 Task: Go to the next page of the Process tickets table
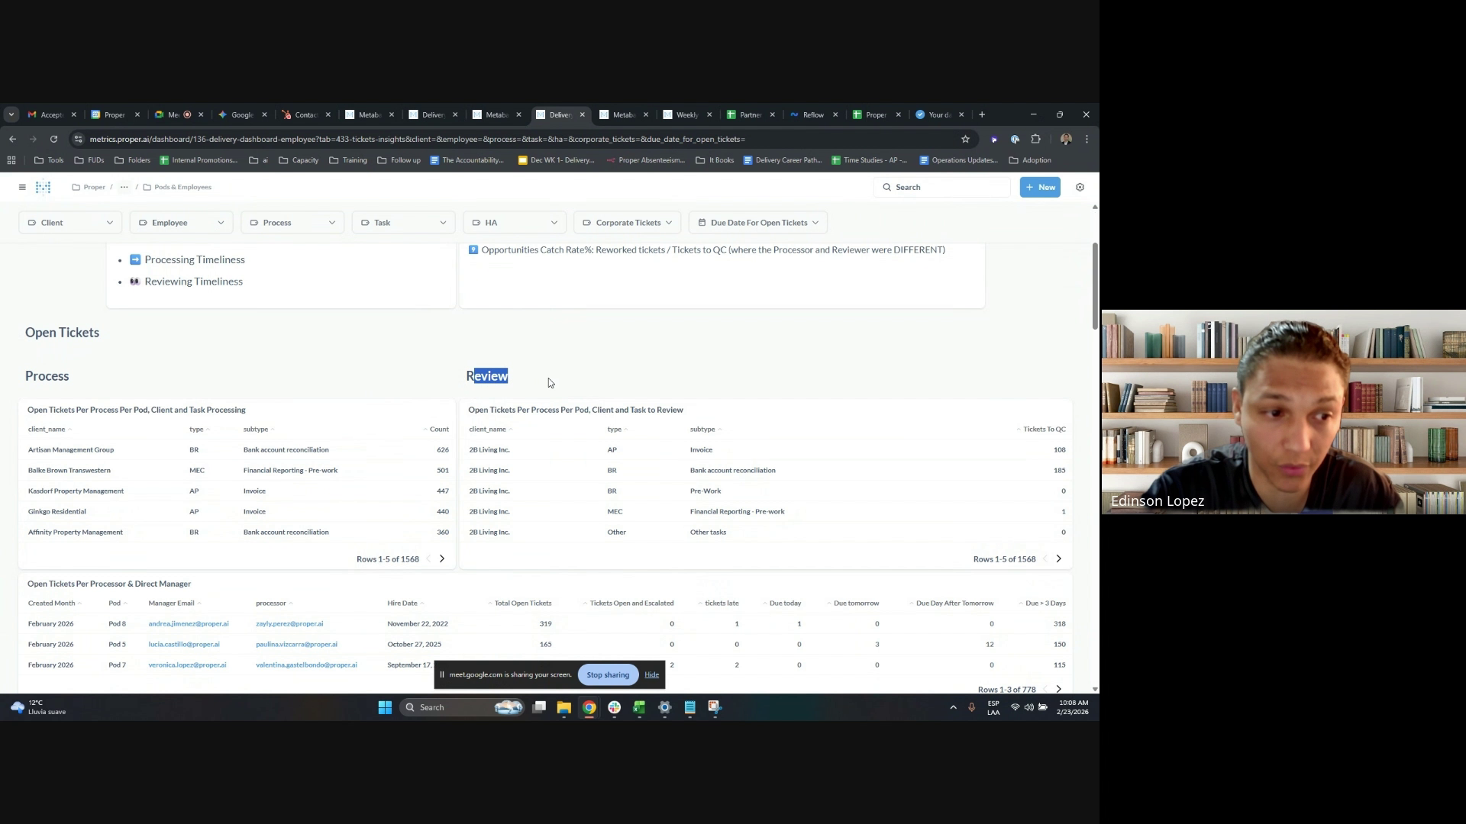[x=441, y=558]
